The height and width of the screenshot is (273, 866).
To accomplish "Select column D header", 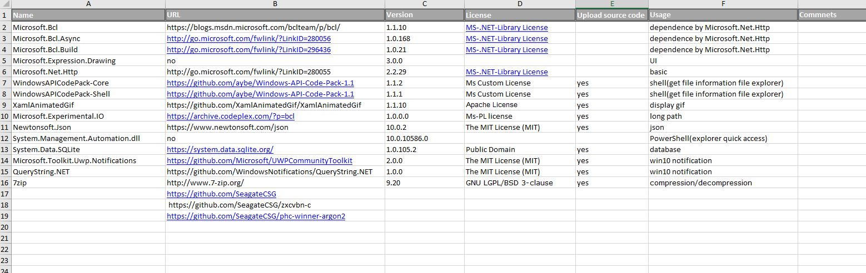I will pyautogui.click(x=520, y=4).
